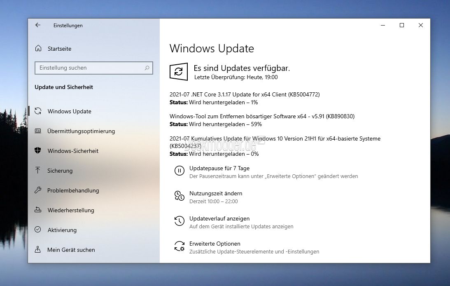Click the pause icon for Updatepause

(x=180, y=171)
